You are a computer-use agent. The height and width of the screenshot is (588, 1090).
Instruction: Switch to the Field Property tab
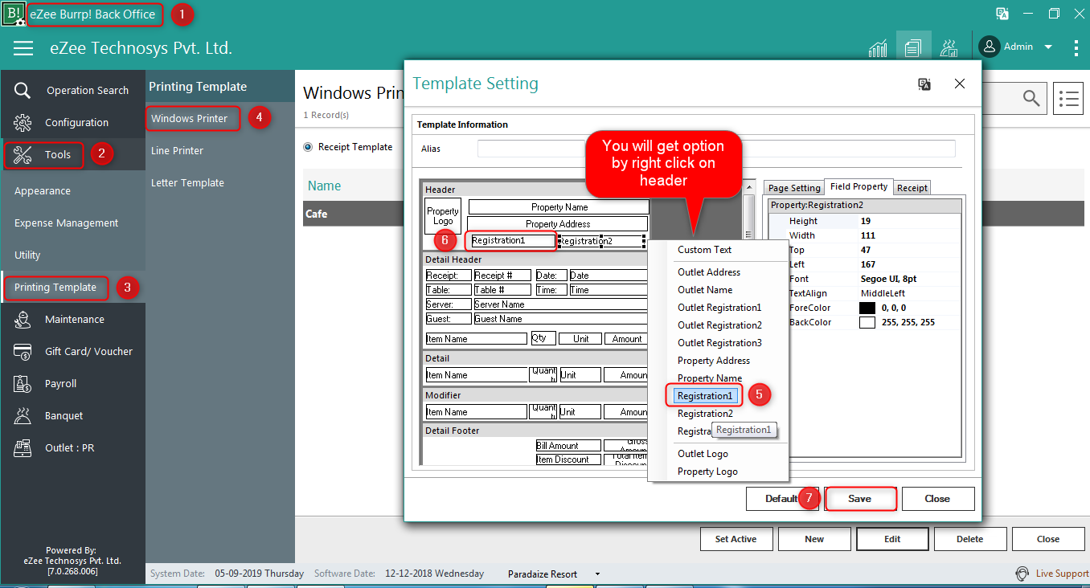click(x=858, y=186)
